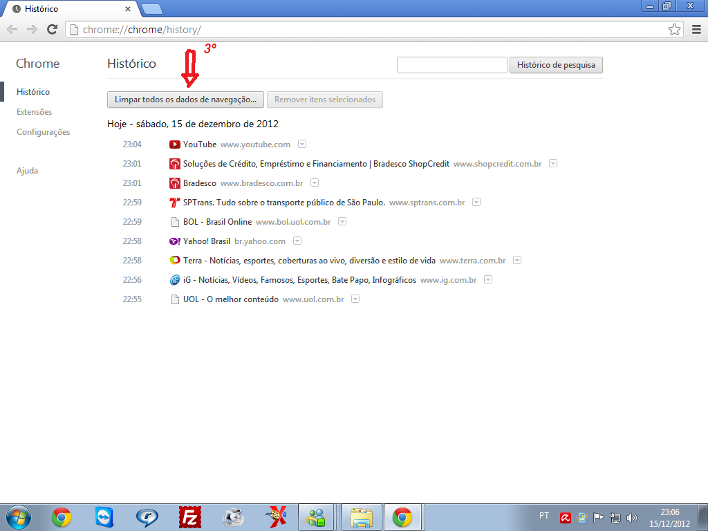Open the YouTube history entry

click(x=200, y=145)
